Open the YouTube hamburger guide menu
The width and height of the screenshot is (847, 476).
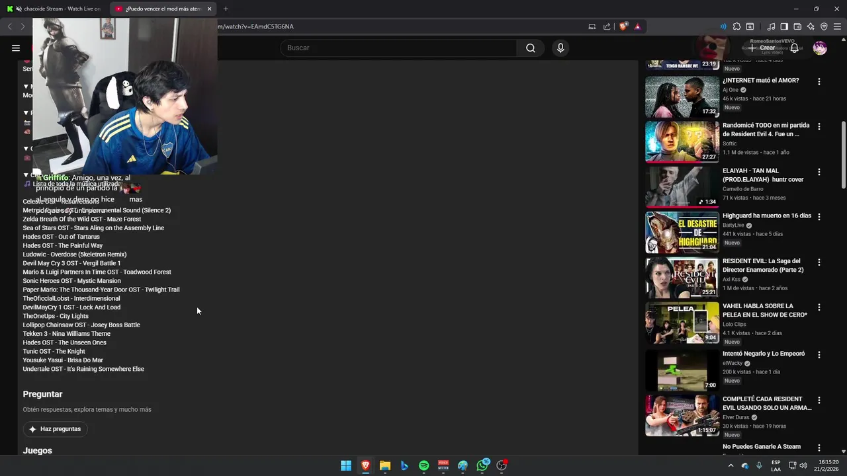point(16,48)
